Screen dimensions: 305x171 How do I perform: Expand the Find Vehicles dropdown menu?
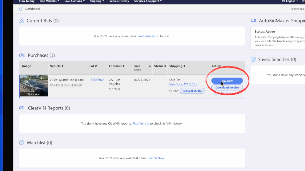pos(49,1)
